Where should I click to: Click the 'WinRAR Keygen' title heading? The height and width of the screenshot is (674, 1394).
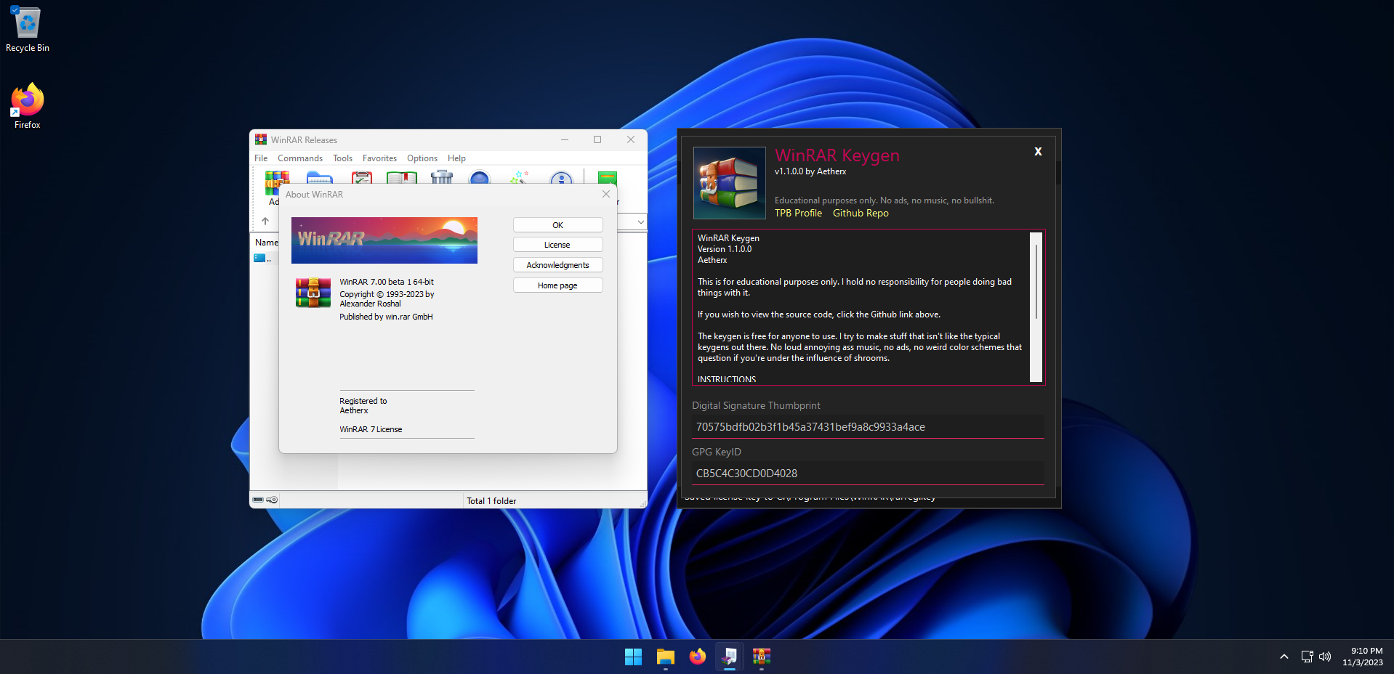click(837, 155)
